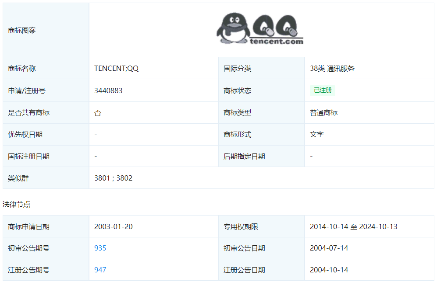The height and width of the screenshot is (282, 437).
Task: Click the 国标注册日期 label
Action: pyautogui.click(x=28, y=156)
